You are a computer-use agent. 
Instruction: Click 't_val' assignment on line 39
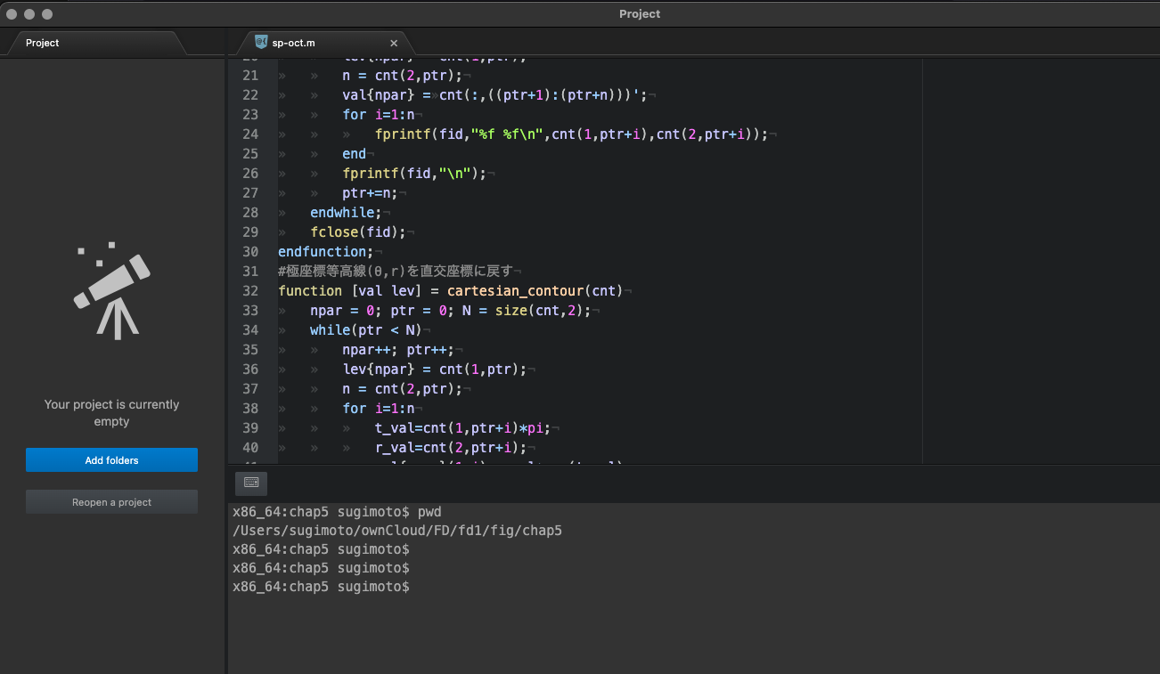point(463,428)
